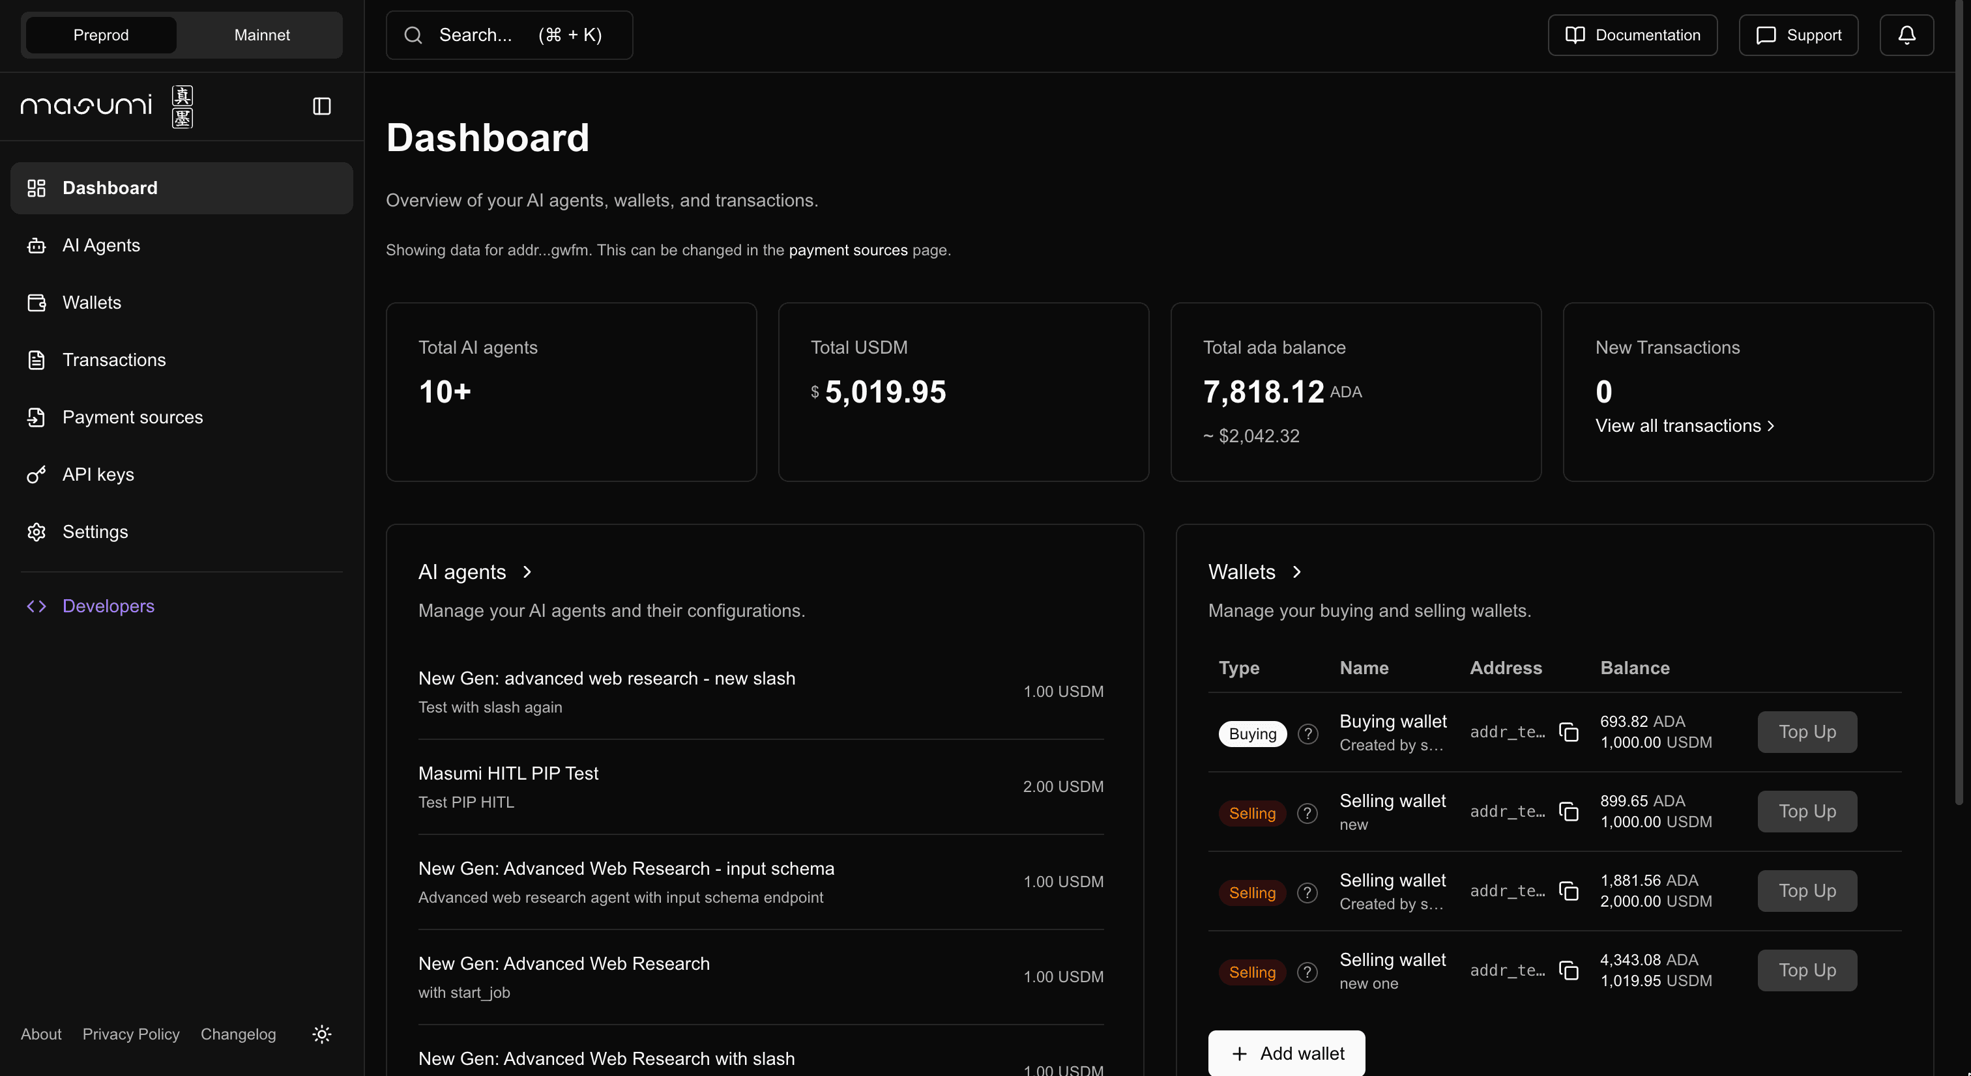Screen dimensions: 1971x1076
Task: Show help icon for Selling wallet 'new one'
Action: click(1307, 972)
